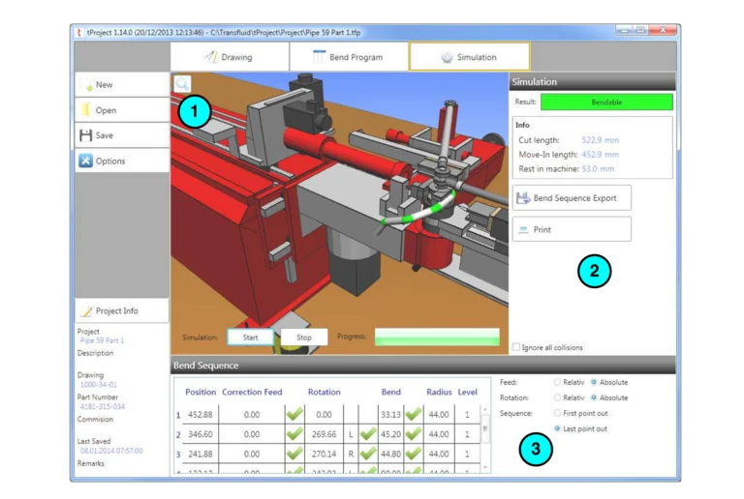
Task: Choose First point out sequence option
Action: point(557,413)
